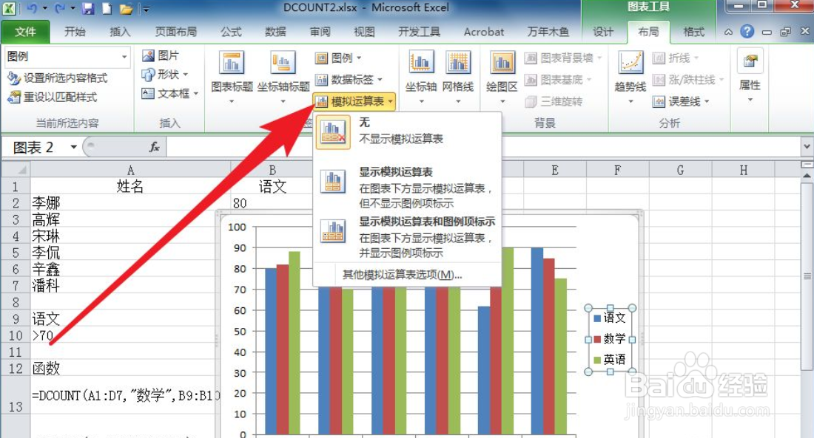Open the 文件 (File) tab
Viewport: 814px width, 438px height.
(x=25, y=32)
